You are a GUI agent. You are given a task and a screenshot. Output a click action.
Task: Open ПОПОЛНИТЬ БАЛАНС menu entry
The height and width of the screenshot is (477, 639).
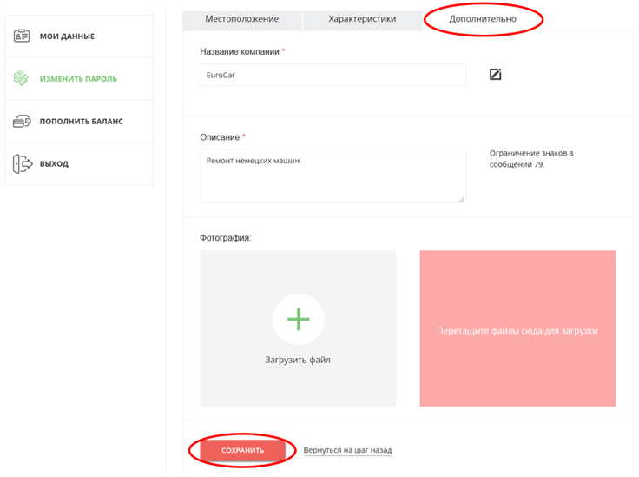[x=81, y=122]
